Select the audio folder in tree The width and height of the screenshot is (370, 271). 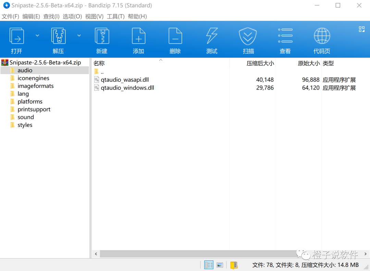(x=25, y=70)
